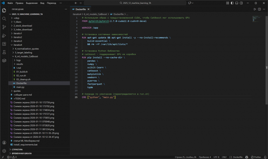Open the Файл menu

click(x=10, y=3)
